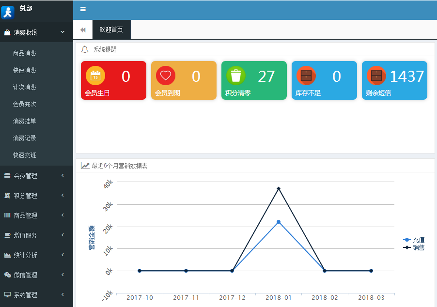Click the 积分清零 trash bin icon
Screen dimensions: 437x307
pos(236,76)
